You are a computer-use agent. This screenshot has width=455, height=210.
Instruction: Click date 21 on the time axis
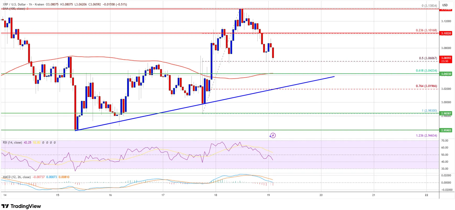pos(374,195)
